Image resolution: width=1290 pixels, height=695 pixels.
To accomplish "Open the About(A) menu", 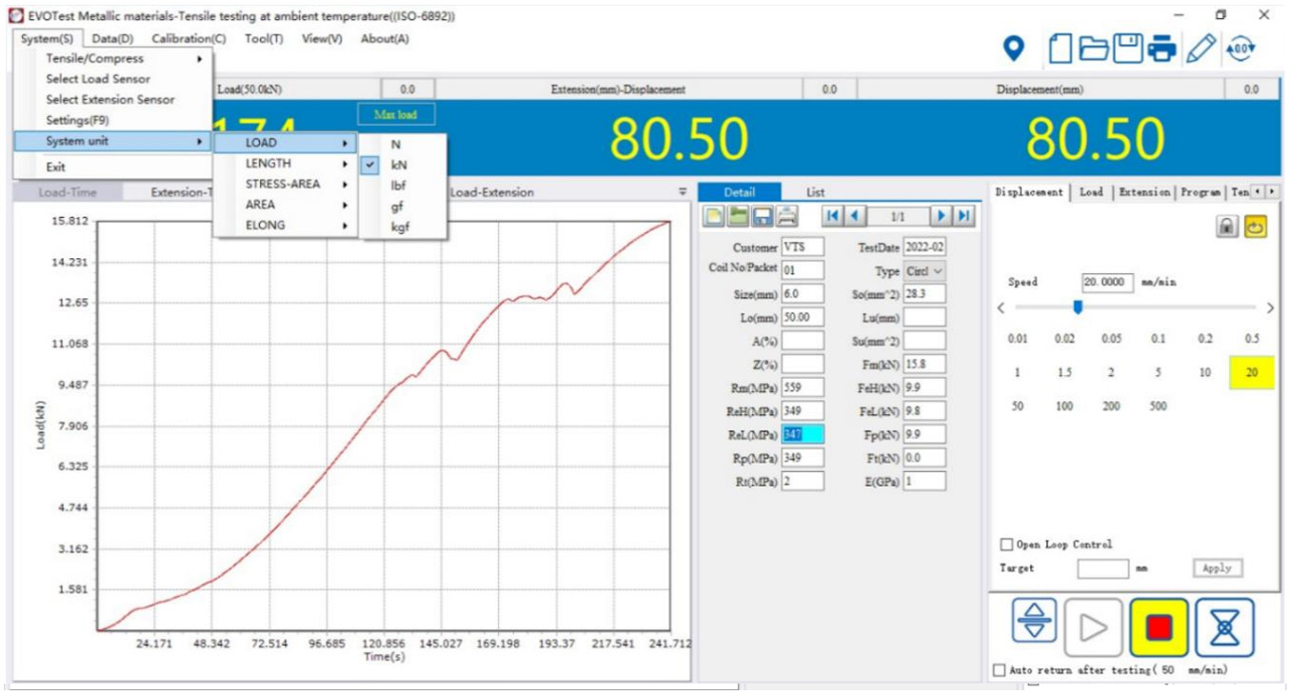I will [385, 39].
